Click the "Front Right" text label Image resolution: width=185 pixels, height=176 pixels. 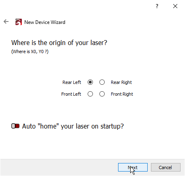coord(122,94)
